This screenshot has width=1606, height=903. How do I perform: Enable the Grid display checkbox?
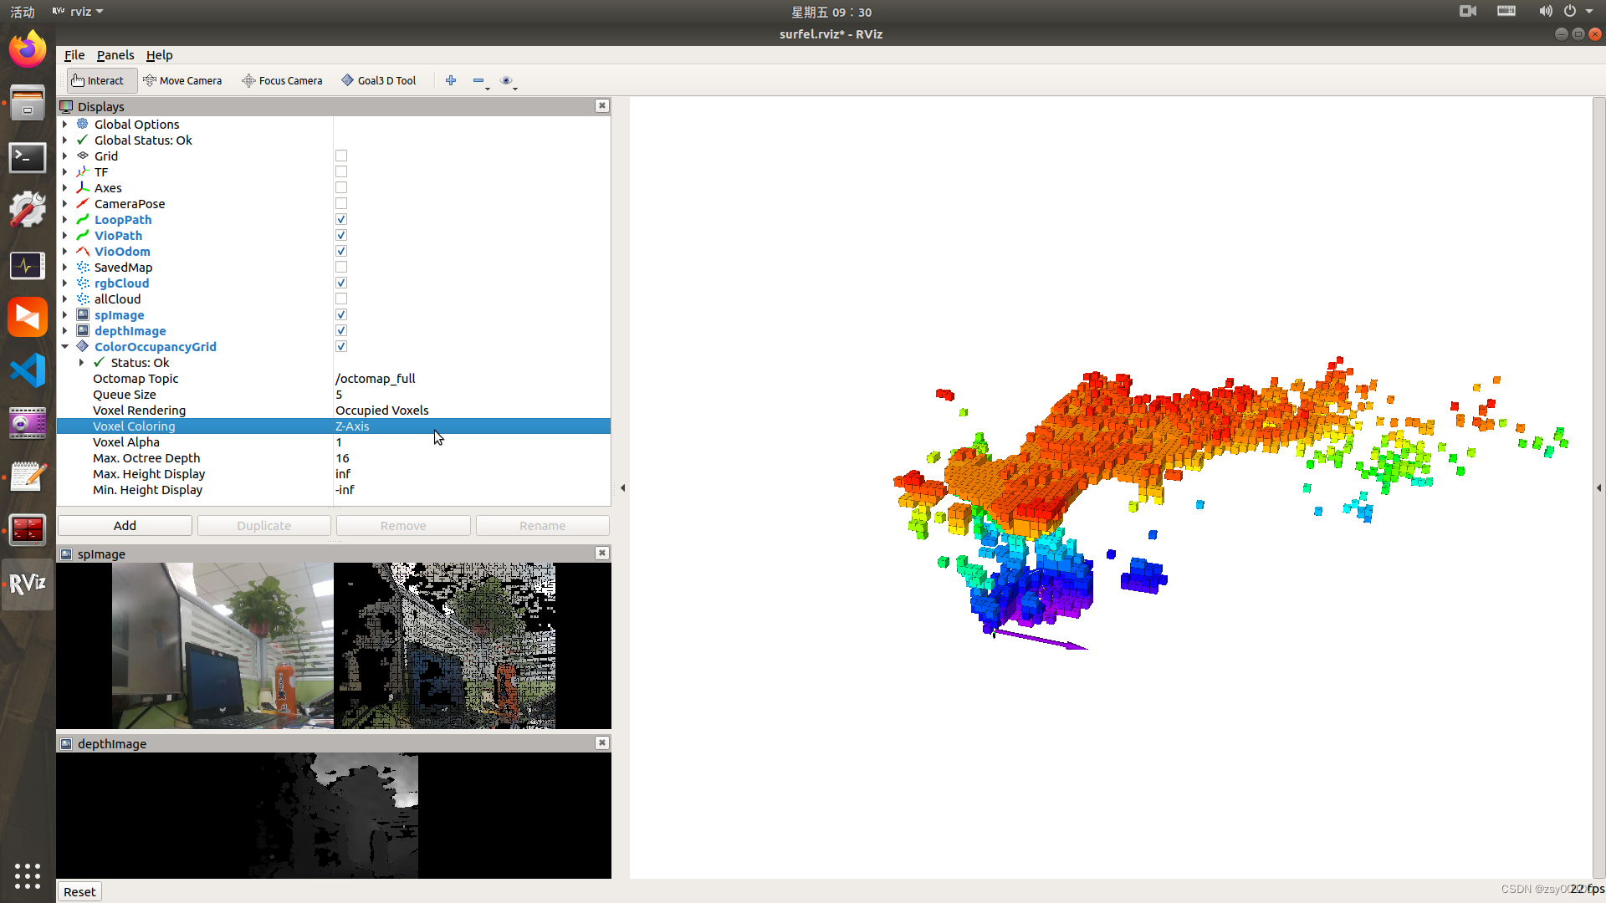tap(340, 156)
